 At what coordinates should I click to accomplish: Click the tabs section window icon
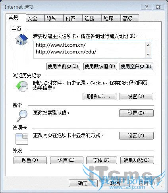point(22,139)
